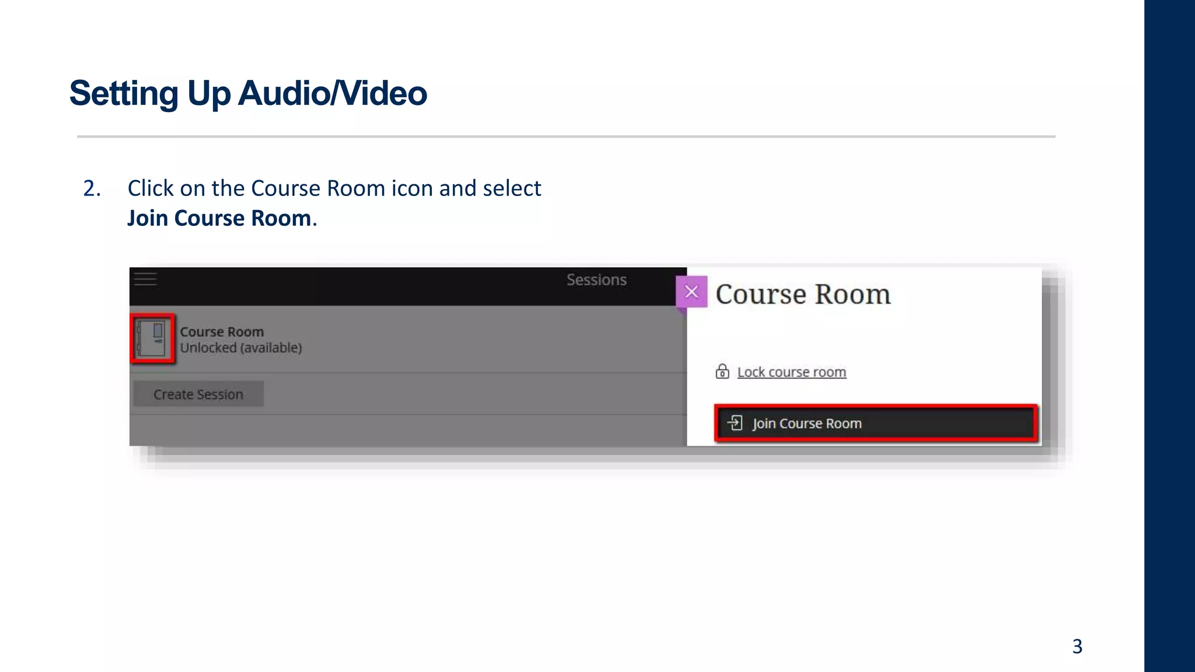Viewport: 1195px width, 672px height.
Task: Select the Sessions header title
Action: click(596, 280)
